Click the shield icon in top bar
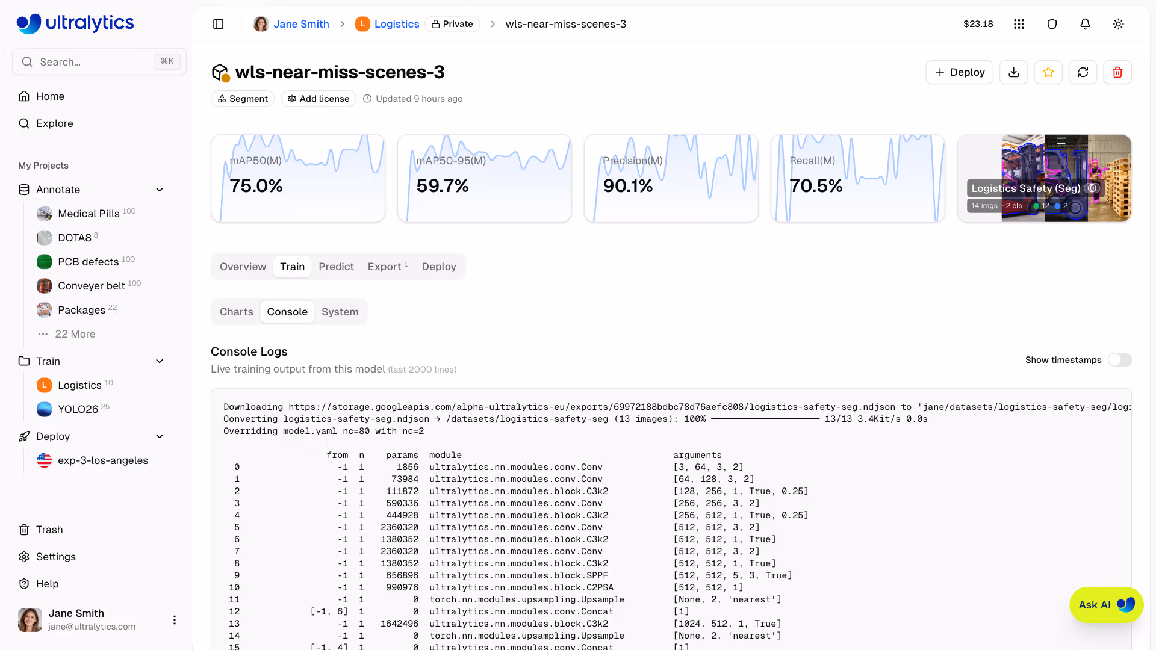The width and height of the screenshot is (1156, 650). pos(1052,24)
